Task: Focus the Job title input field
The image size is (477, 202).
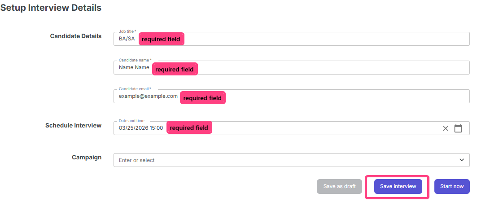Action: click(314, 39)
